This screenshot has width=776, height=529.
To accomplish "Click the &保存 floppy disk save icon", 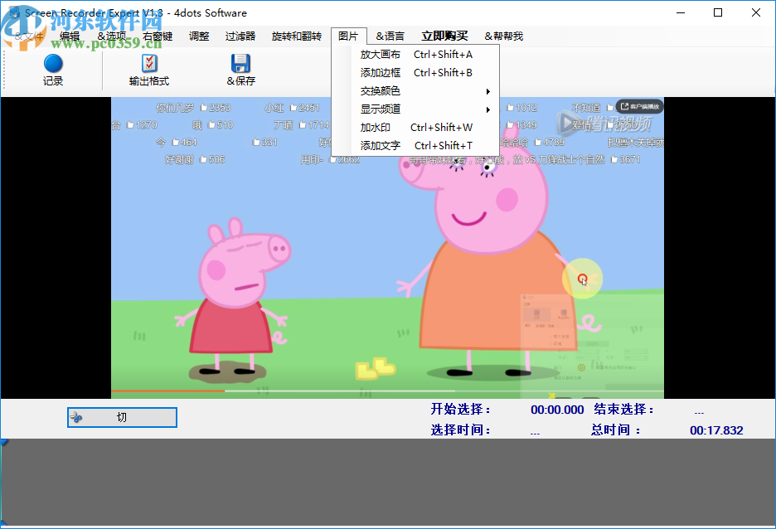I will (240, 62).
